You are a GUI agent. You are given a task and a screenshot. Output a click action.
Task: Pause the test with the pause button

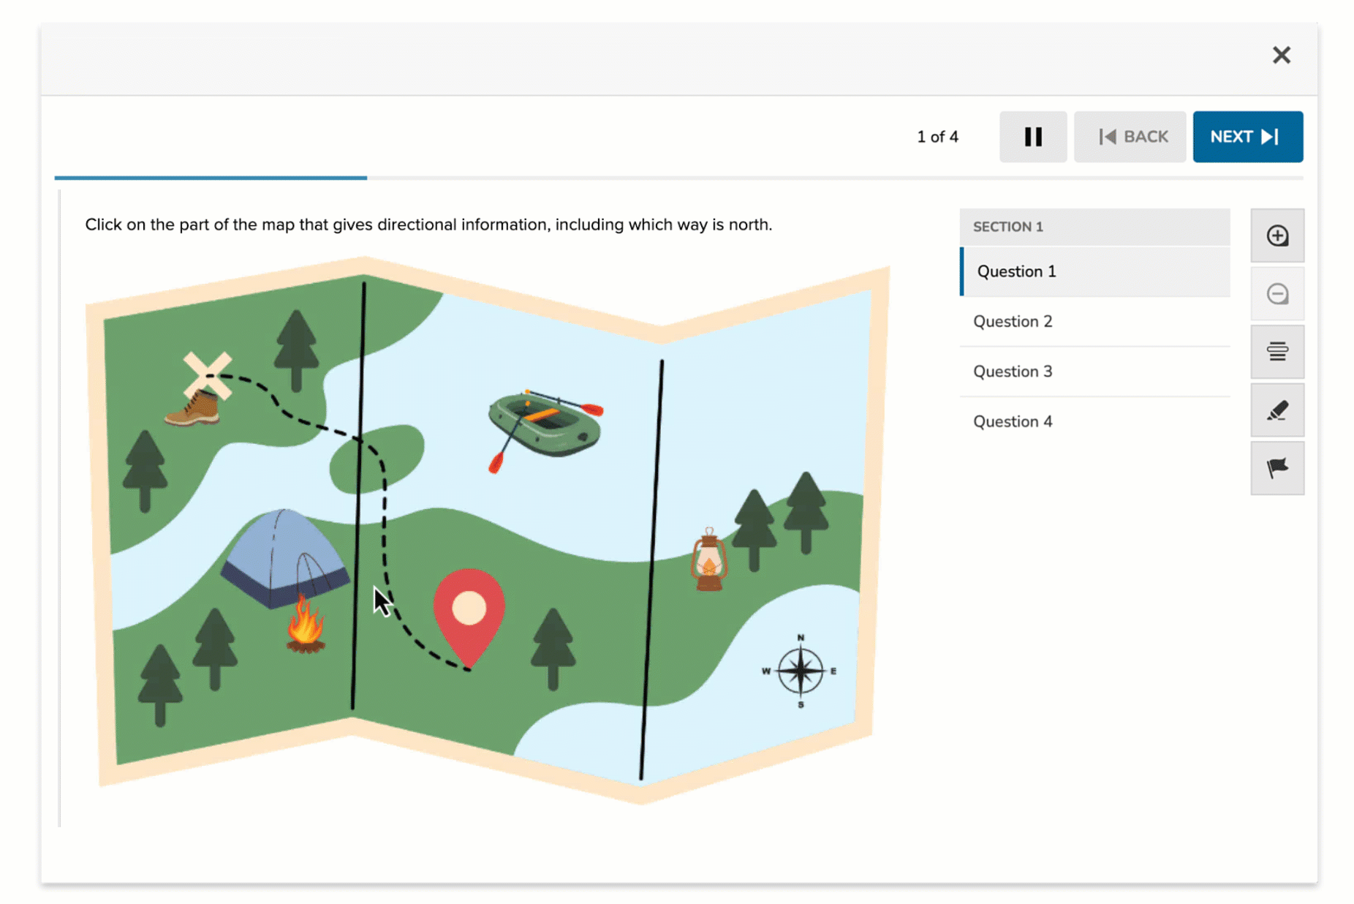pos(1032,137)
